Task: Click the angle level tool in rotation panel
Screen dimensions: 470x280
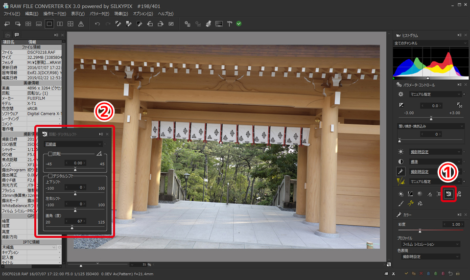Action: (99, 154)
